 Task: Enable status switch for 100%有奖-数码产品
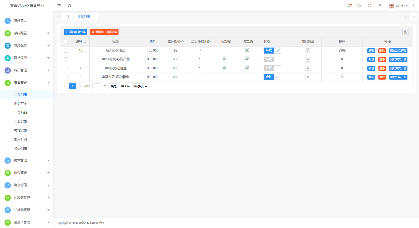(272, 59)
